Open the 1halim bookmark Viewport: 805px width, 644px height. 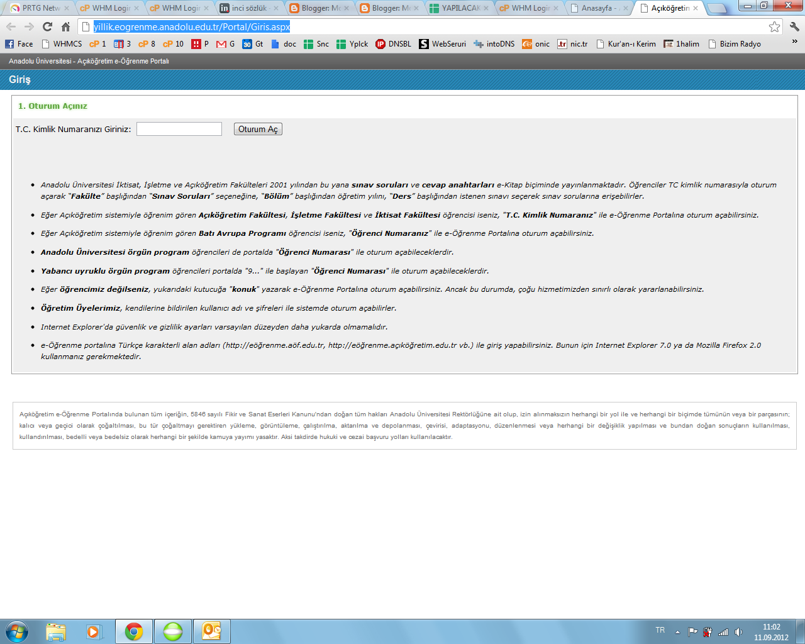coord(681,44)
